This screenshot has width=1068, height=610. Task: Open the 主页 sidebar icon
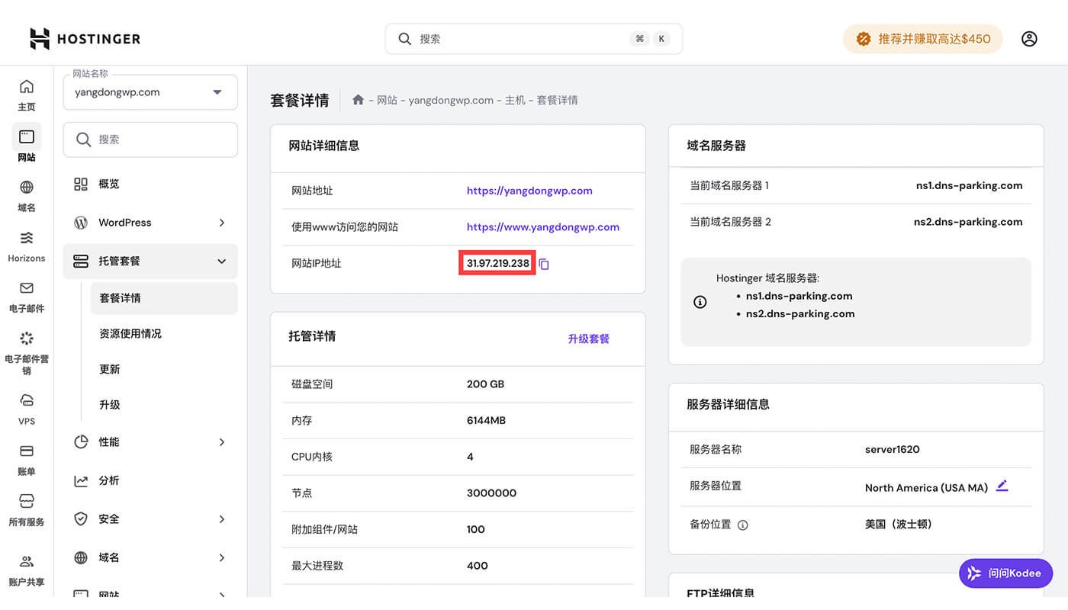tap(26, 95)
